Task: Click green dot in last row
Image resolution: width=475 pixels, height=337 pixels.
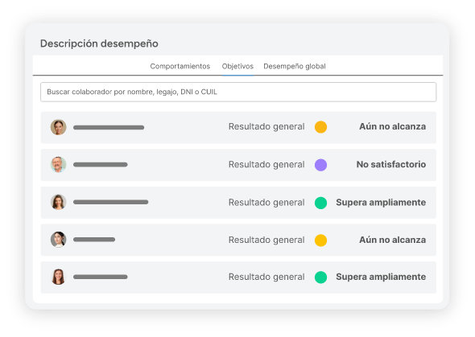Action: point(320,277)
